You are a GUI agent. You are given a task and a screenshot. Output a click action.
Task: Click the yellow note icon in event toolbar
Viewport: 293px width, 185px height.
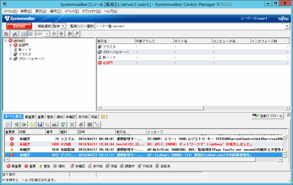pyautogui.click(x=33, y=124)
